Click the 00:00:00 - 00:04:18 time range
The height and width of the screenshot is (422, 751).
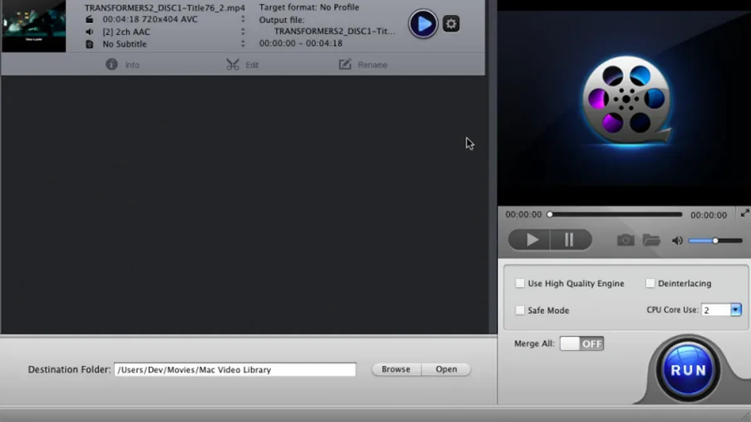[301, 44]
